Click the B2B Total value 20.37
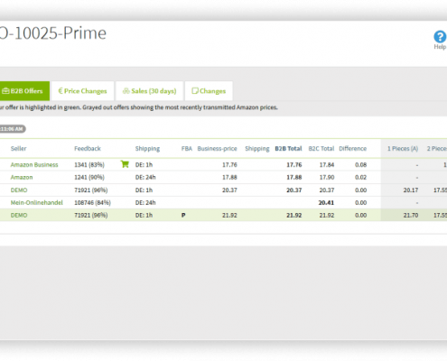This screenshot has width=447, height=361. tap(294, 190)
